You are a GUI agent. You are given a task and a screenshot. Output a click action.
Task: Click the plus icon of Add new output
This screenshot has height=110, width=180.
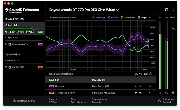point(14,101)
